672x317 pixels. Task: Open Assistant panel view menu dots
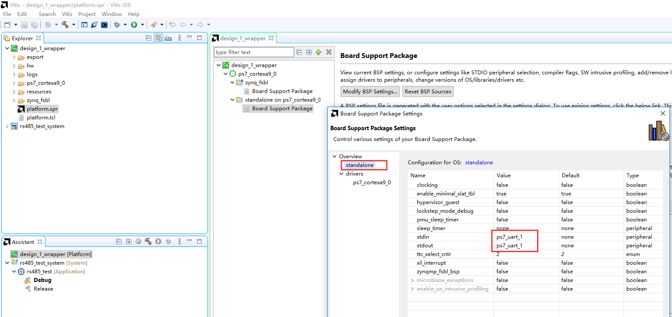180,242
